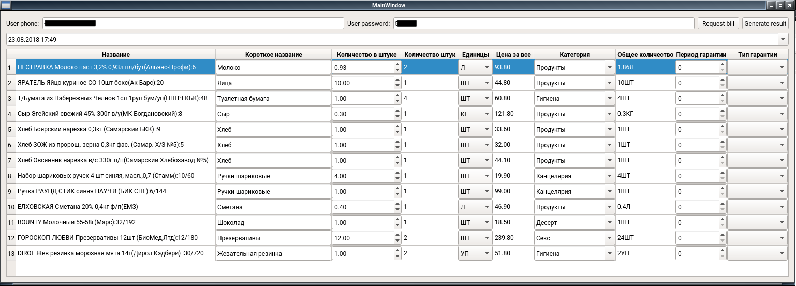Select Хлеб Овсянник нарезка name cell
Image resolution: width=796 pixels, height=286 pixels.
(115, 160)
